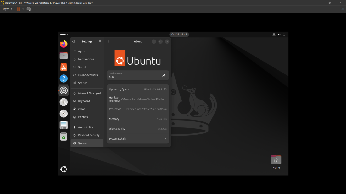Click the Activities workspace indicator
The width and height of the screenshot is (346, 194).
tap(64, 34)
